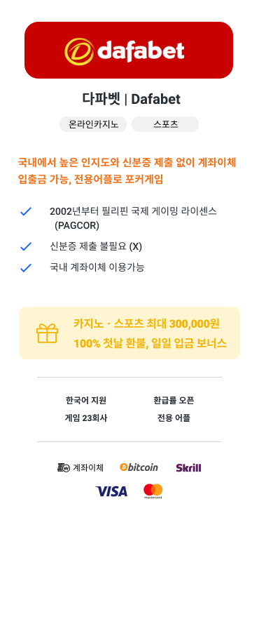Click the 전용 어플 feature label
The width and height of the screenshot is (259, 633).
point(174,418)
